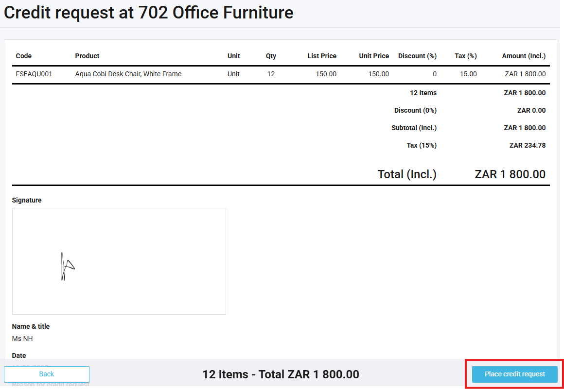Screen dimensions: 564x389
Task: Click product code FSEAQU001
Action: click(x=34, y=74)
